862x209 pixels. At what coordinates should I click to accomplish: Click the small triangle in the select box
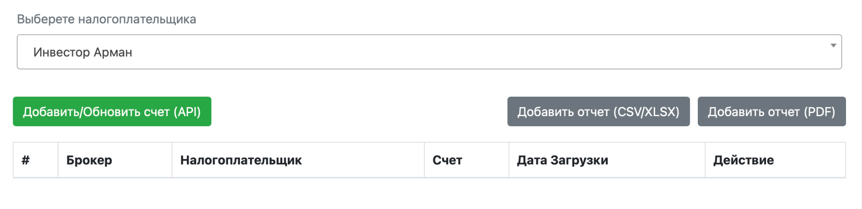(833, 45)
